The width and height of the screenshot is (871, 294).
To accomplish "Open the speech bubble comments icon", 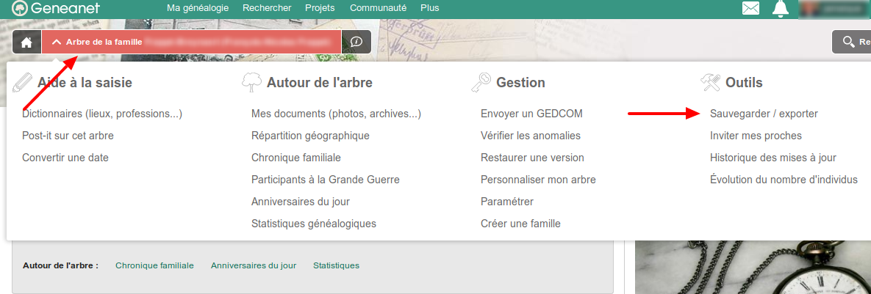I will pos(356,42).
